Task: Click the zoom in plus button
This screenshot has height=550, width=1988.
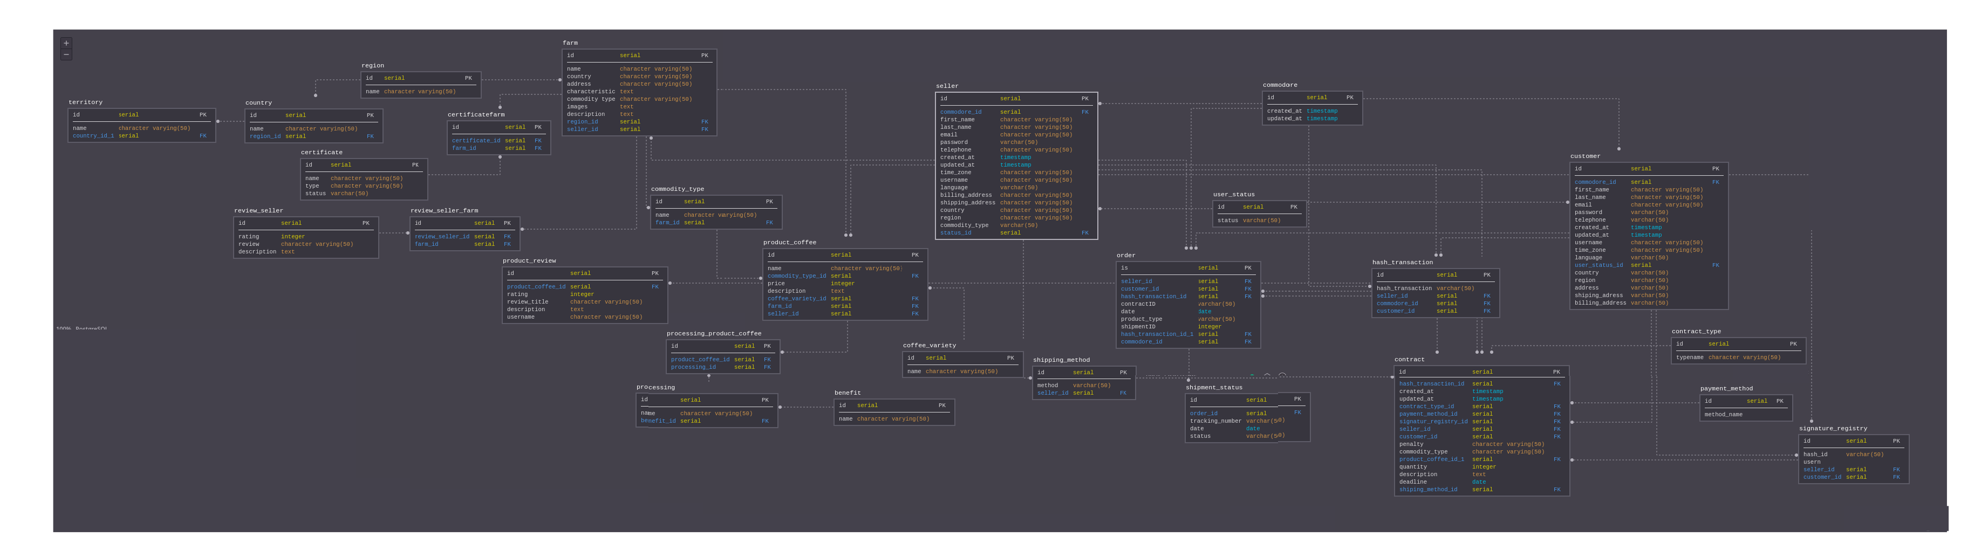Action: point(66,43)
